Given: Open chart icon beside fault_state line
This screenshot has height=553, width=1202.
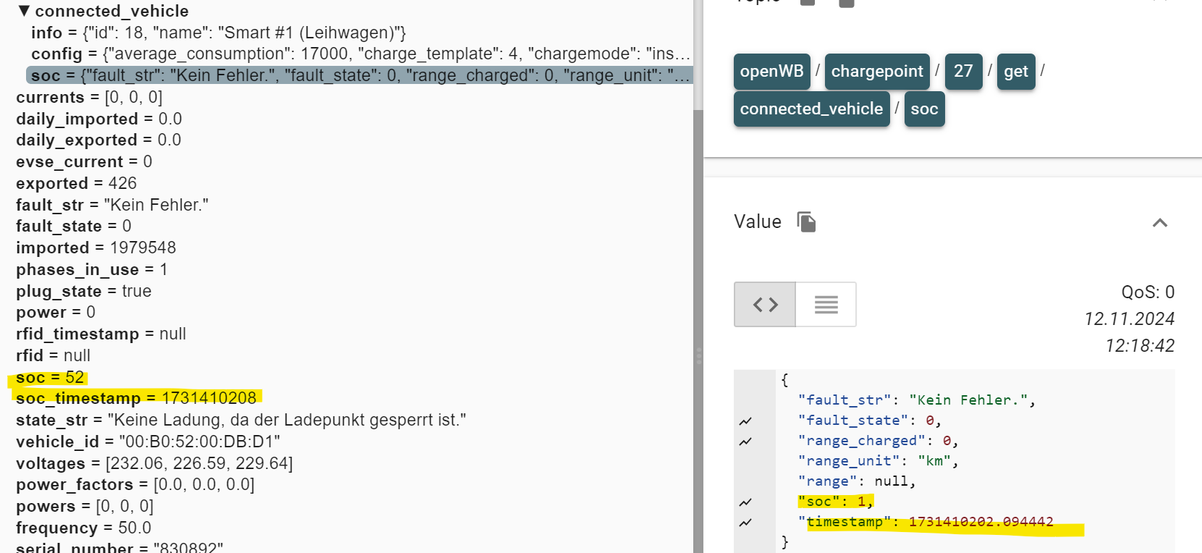Looking at the screenshot, I should point(745,421).
